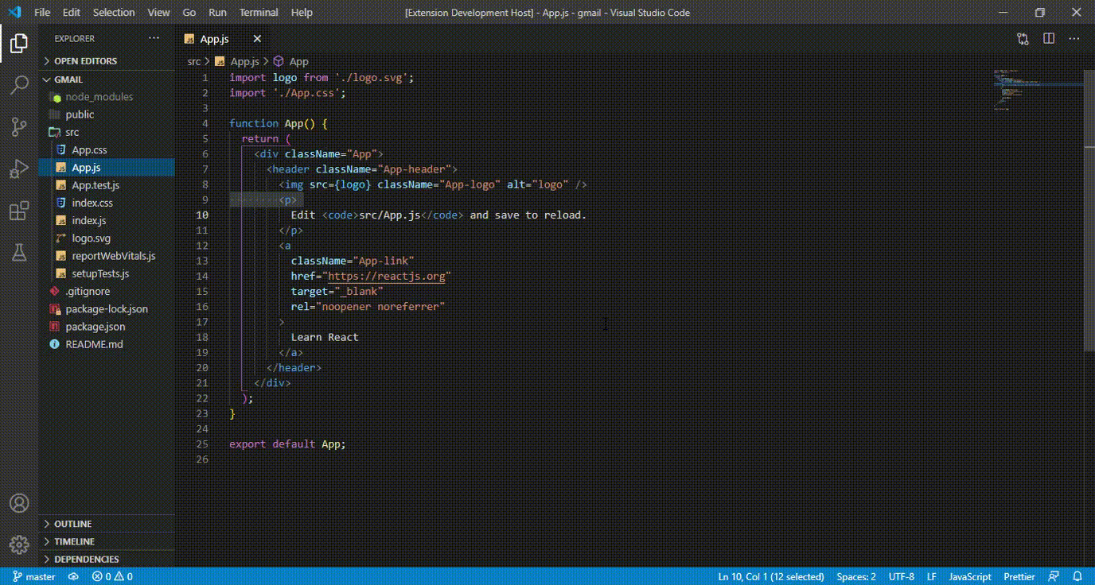
Task: Click the Explorer more actions ellipsis
Action: coord(154,38)
